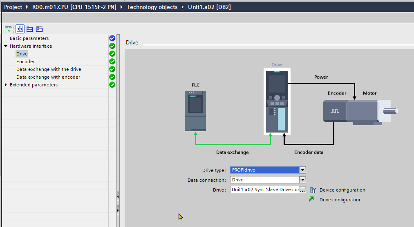Select the Drive unit image in the diagram

pos(277,101)
